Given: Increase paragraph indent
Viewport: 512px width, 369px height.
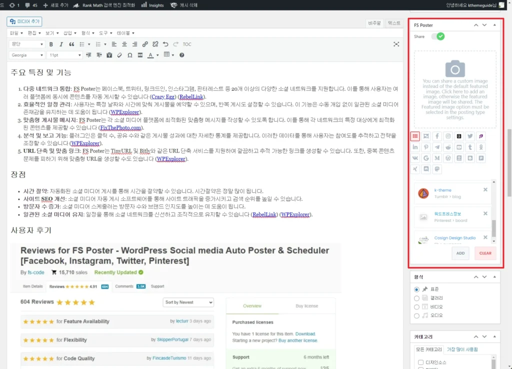Looking at the screenshot, I should (99, 55).
